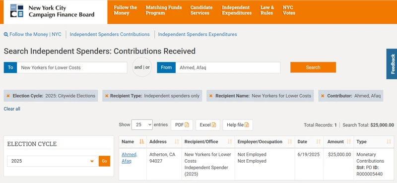Go to Follow the Money | NYC link

(35, 34)
